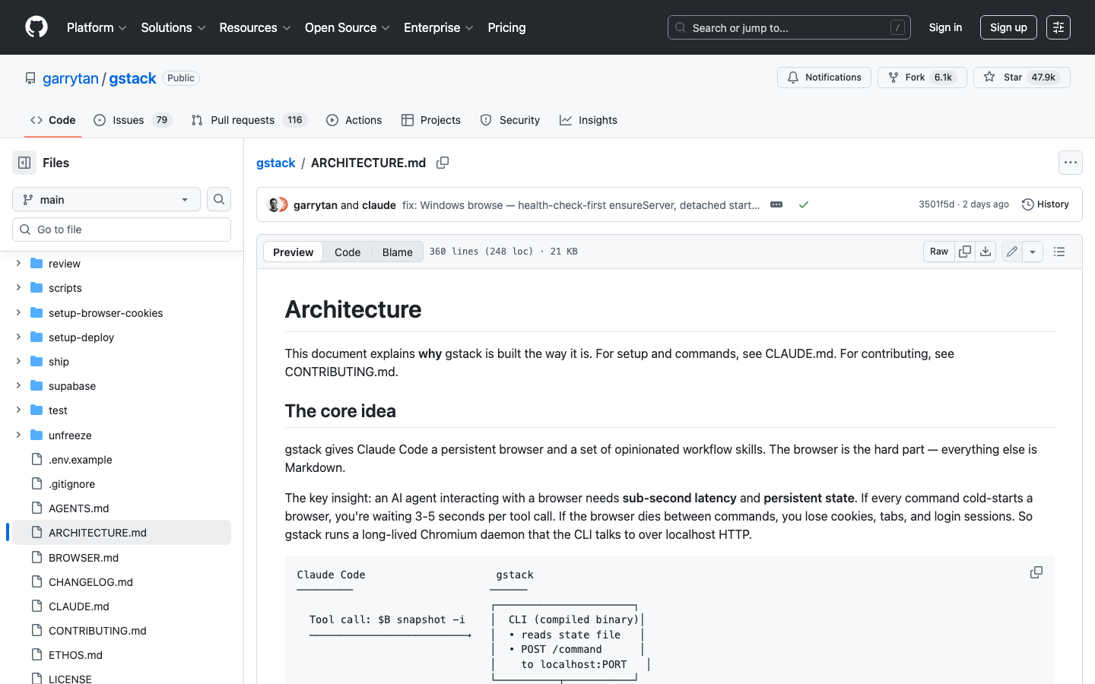Switch to the Code repository tab
This screenshot has width=1095, height=684.
tap(52, 120)
